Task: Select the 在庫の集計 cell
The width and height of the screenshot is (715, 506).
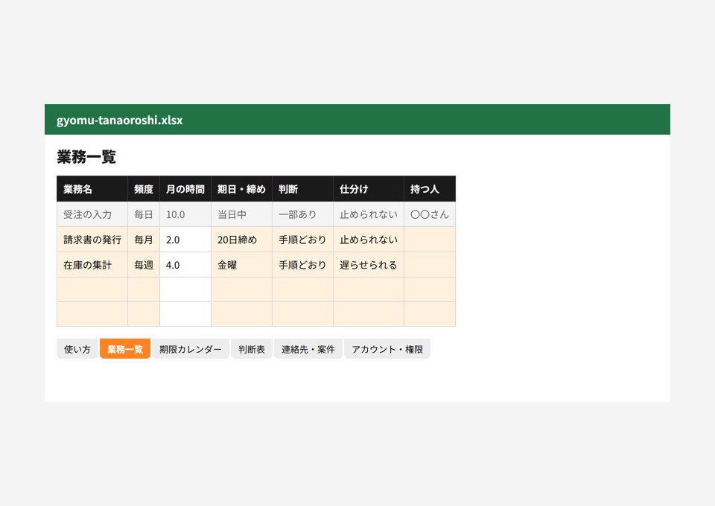Action: point(92,265)
